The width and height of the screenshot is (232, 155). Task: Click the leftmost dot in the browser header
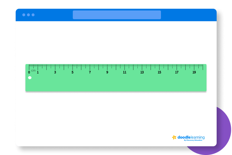coord(24,15)
